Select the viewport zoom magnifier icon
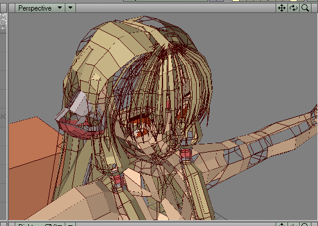Screen dimensions: 318x226 pyautogui.click(x=305, y=8)
